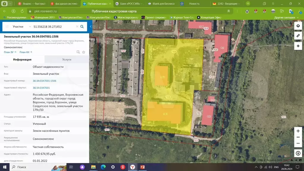Click the 17 935 кв. м area value
This screenshot has height=171, width=304.
point(41,117)
